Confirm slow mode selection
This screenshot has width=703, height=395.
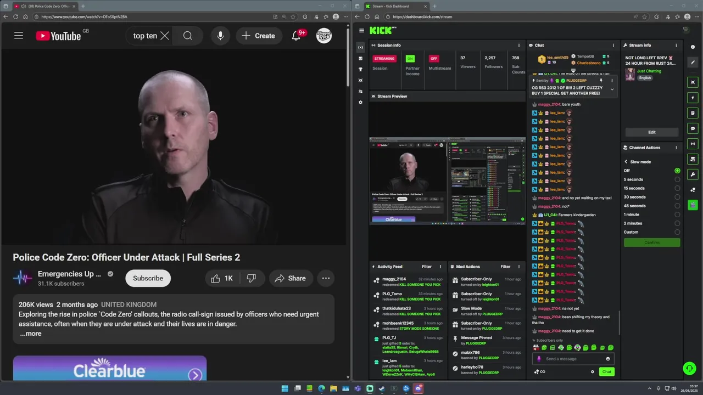pos(652,242)
